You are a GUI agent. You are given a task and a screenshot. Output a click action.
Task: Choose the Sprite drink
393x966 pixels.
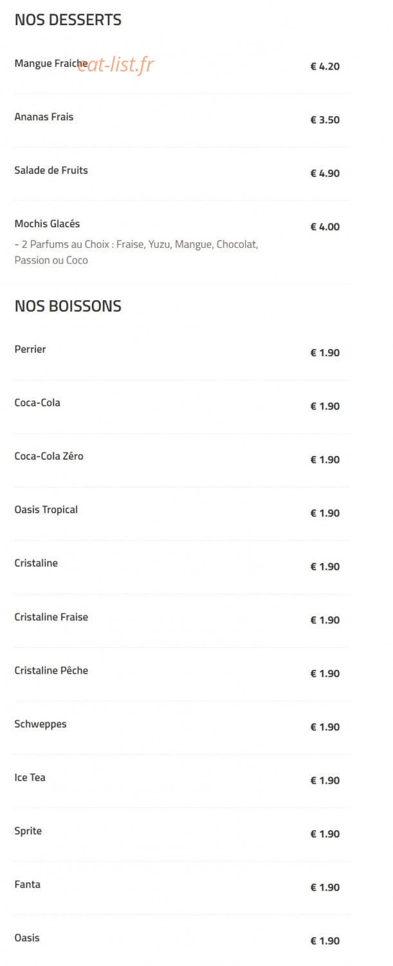[x=28, y=831]
